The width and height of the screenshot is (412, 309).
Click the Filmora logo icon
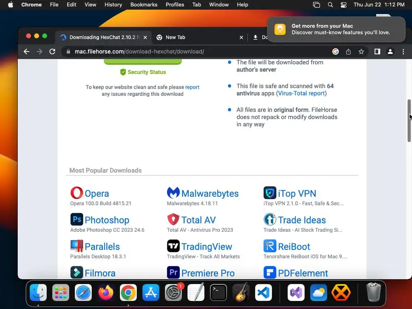76,272
